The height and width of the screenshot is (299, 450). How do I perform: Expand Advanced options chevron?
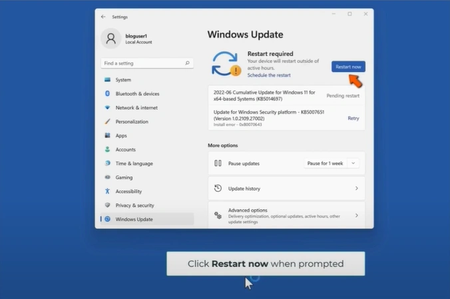click(x=356, y=215)
